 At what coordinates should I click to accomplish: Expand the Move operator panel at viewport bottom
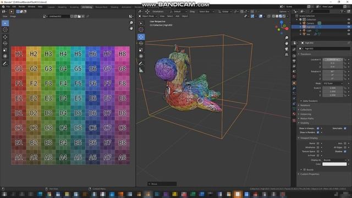162,184
